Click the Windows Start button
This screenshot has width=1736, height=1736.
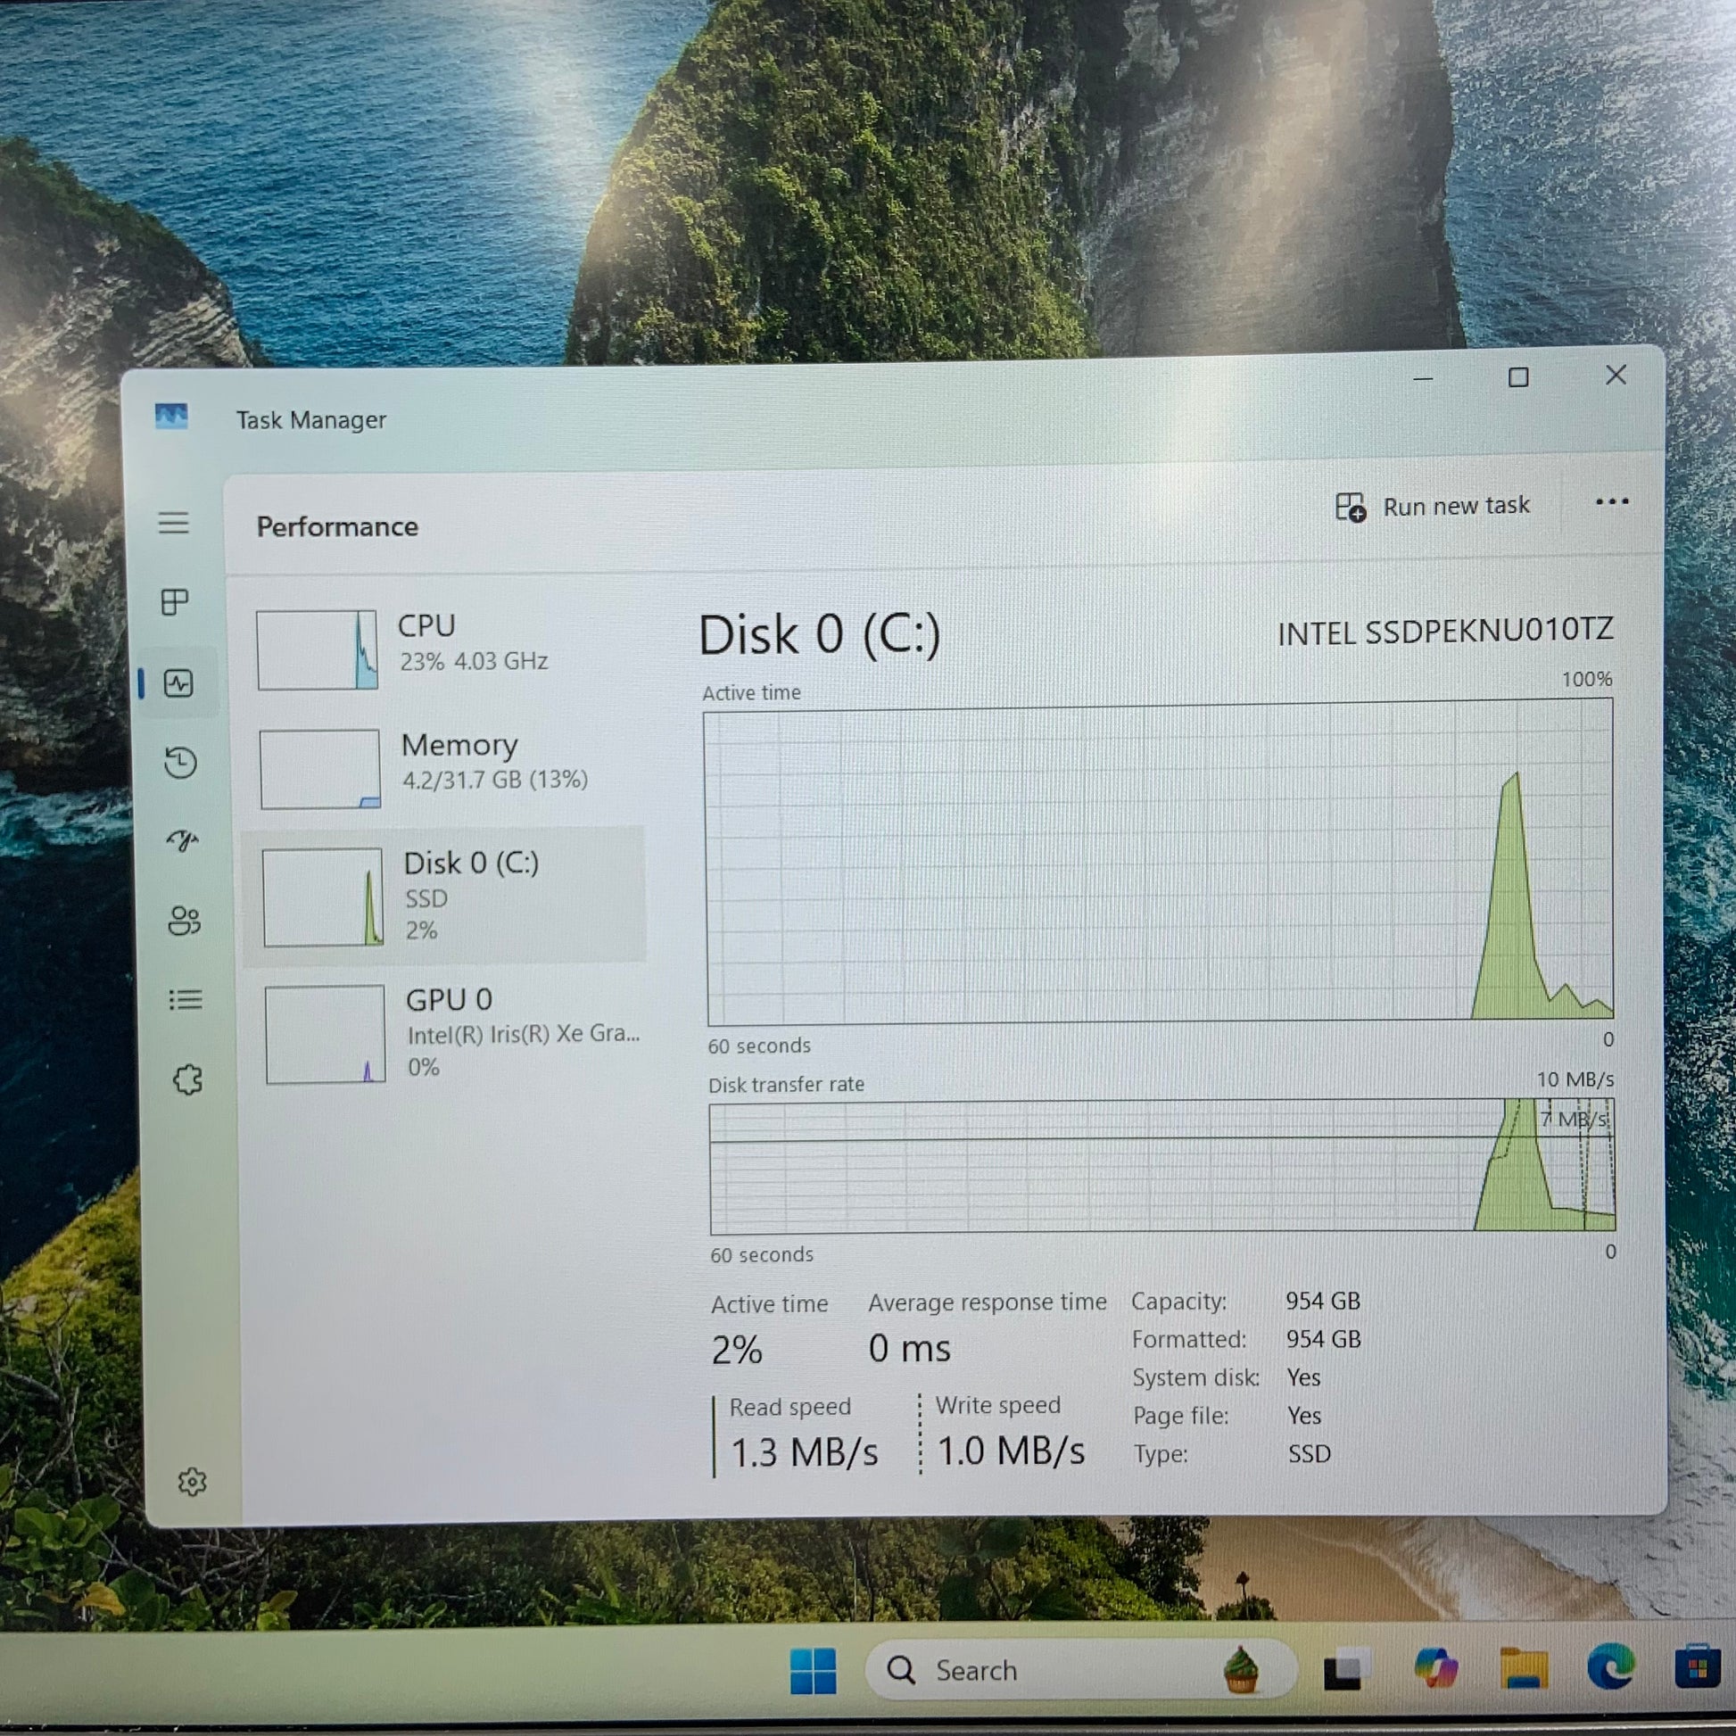(x=813, y=1670)
